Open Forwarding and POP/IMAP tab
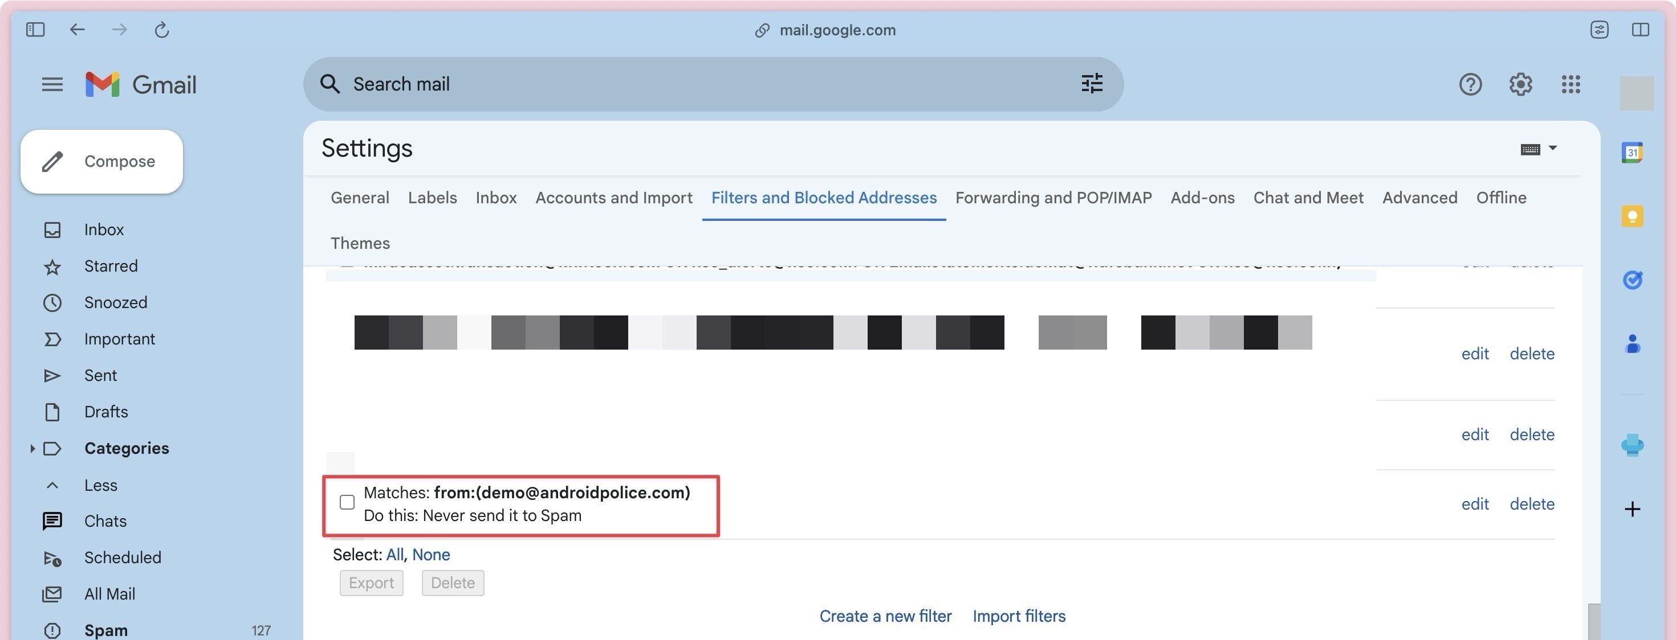Viewport: 1676px width, 640px height. tap(1053, 198)
